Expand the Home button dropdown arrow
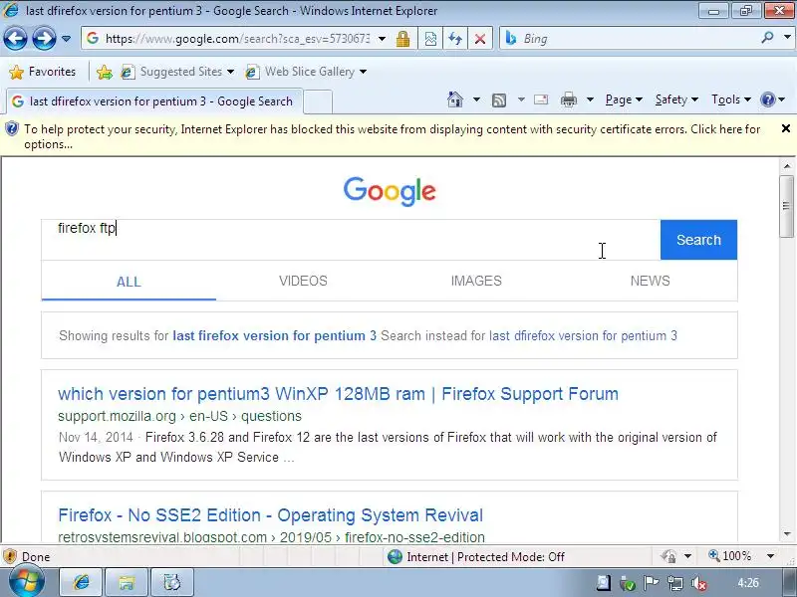 click(476, 99)
